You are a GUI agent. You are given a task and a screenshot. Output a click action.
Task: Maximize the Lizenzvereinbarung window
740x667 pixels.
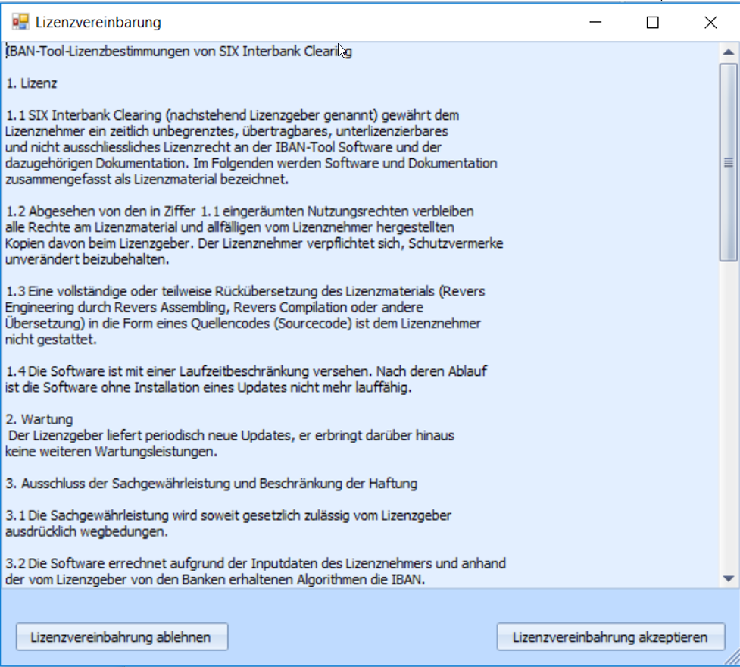coord(653,22)
